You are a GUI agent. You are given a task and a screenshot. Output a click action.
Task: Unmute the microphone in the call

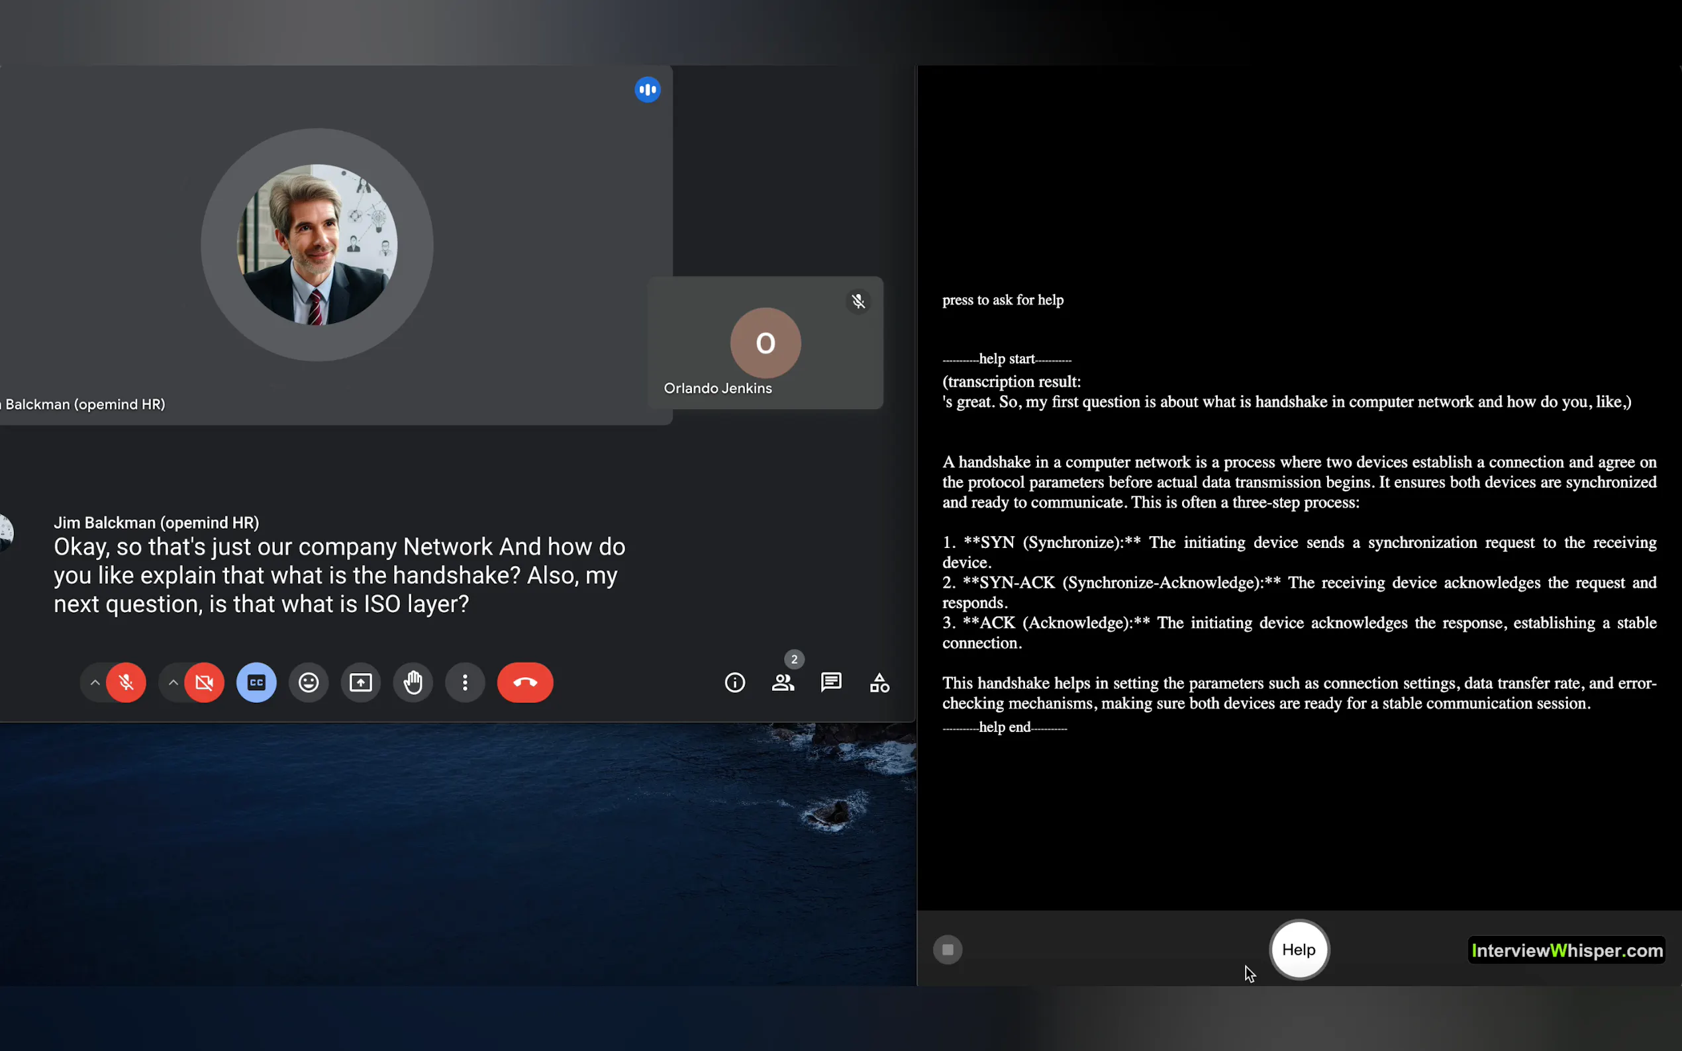click(126, 682)
